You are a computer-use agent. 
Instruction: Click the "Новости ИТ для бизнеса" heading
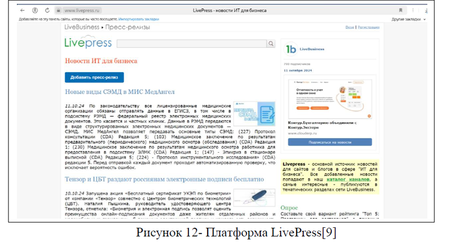(101, 61)
